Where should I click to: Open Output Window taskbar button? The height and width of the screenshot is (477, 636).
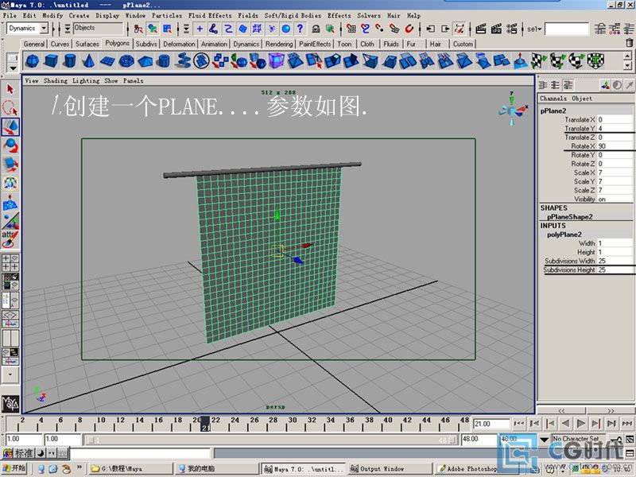pos(390,468)
